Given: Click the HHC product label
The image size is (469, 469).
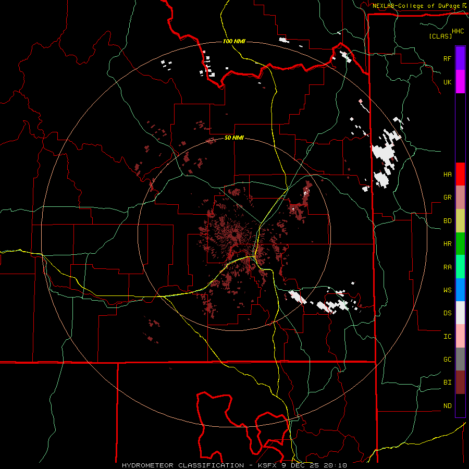Looking at the screenshot, I should [x=458, y=31].
